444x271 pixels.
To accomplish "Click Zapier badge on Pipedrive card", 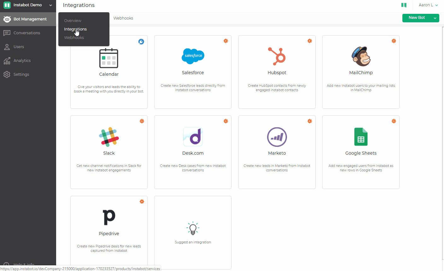I will pyautogui.click(x=142, y=202).
